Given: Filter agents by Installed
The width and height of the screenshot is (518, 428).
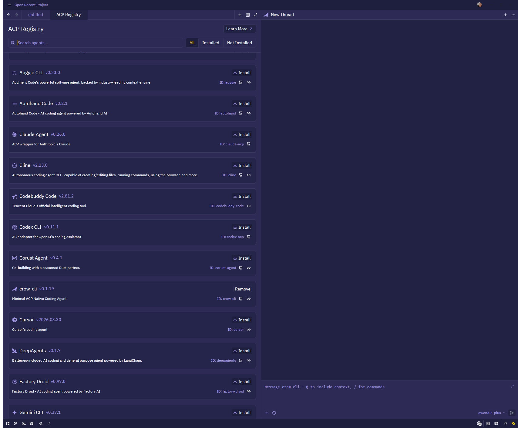Looking at the screenshot, I should click(210, 43).
